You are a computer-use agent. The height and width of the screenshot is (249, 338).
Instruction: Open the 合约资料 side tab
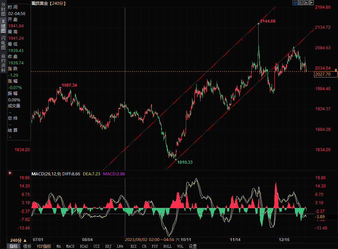click(3, 63)
